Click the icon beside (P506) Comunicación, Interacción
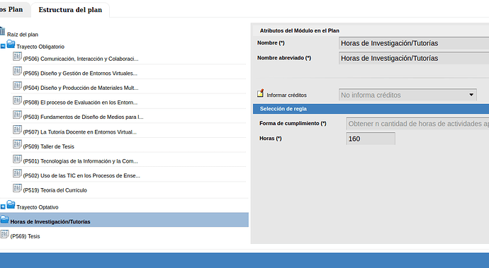Screen dimensions: 489x268 click(17, 57)
